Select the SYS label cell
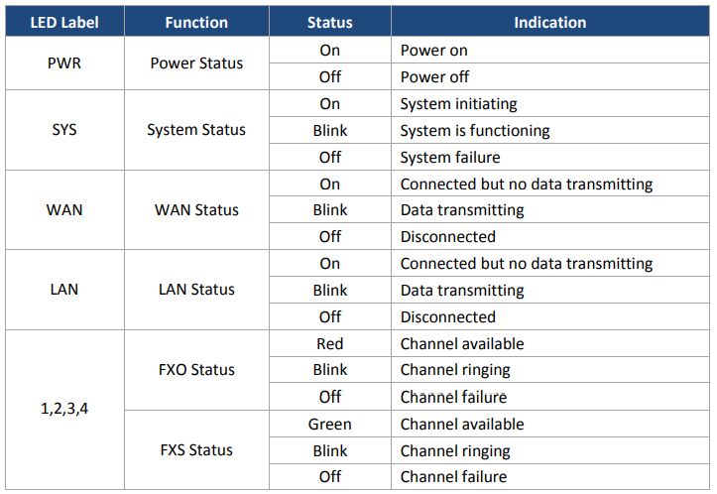This screenshot has height=494, width=717. (65, 130)
